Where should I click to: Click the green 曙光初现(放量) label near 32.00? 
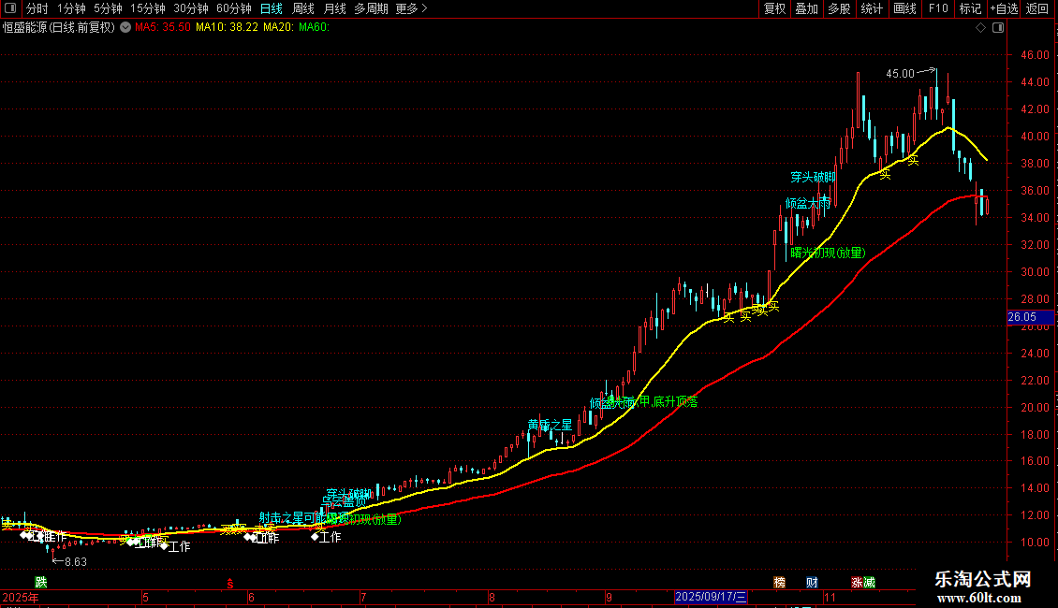[x=828, y=253]
